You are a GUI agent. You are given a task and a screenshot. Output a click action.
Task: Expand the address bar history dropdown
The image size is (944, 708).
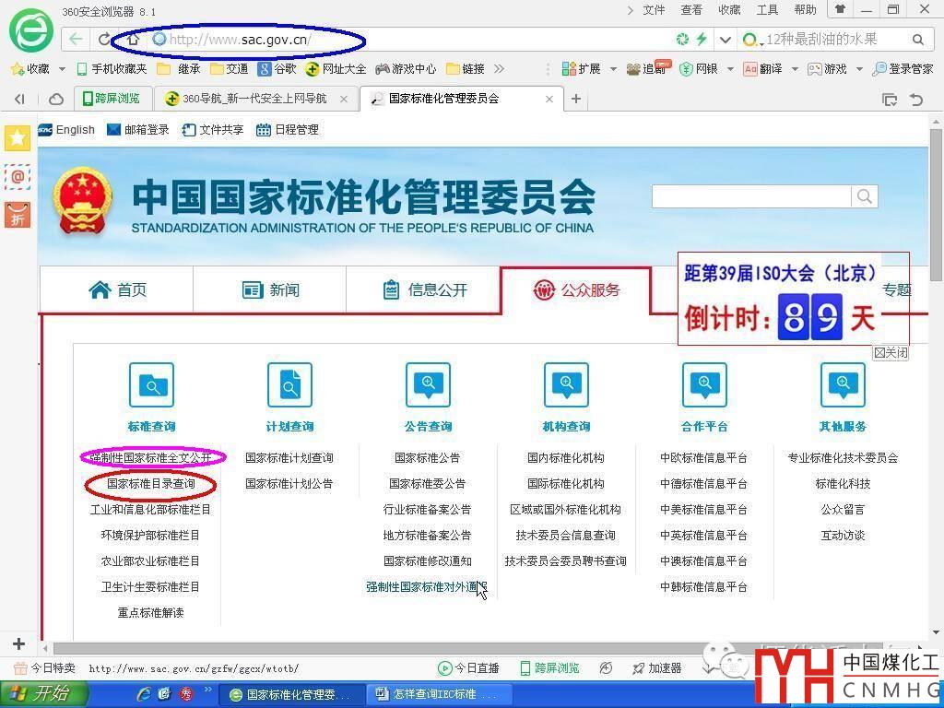point(725,40)
